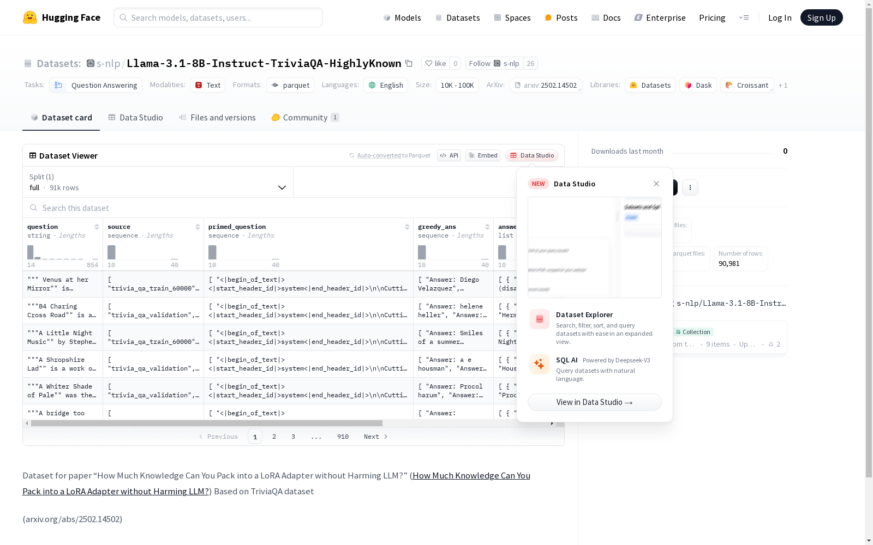The image size is (873, 545).
Task: Click the question length histogram
Action: pos(63,252)
